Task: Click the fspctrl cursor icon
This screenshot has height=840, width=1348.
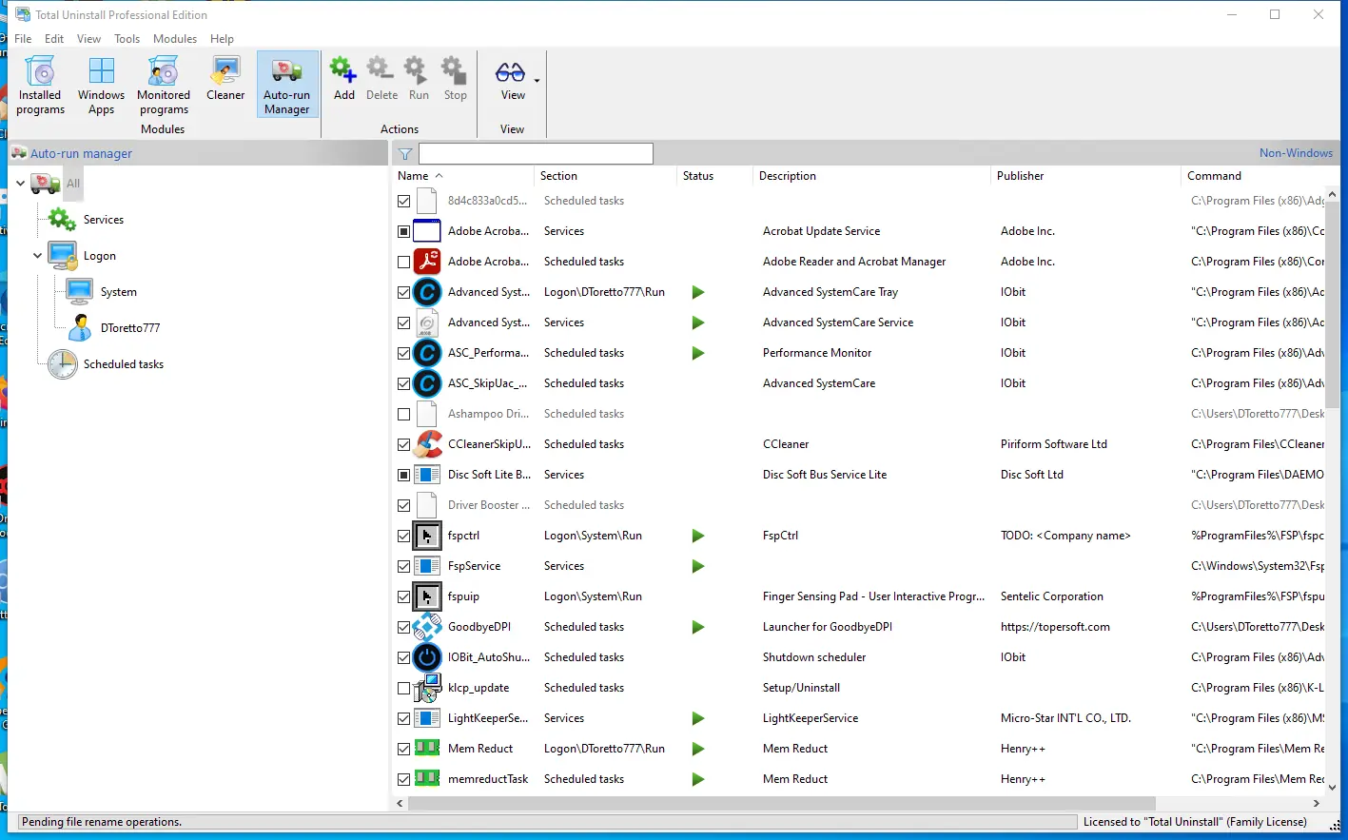Action: coord(427,536)
